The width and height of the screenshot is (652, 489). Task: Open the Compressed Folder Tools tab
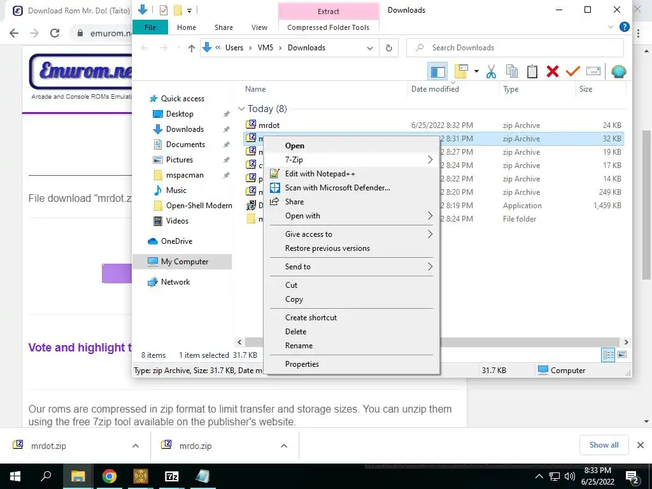pyautogui.click(x=328, y=27)
